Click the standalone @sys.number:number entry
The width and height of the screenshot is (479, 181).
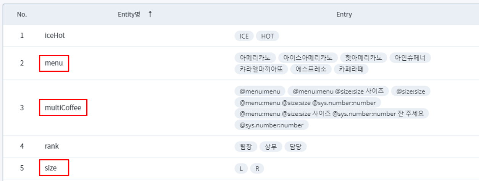point(271,125)
